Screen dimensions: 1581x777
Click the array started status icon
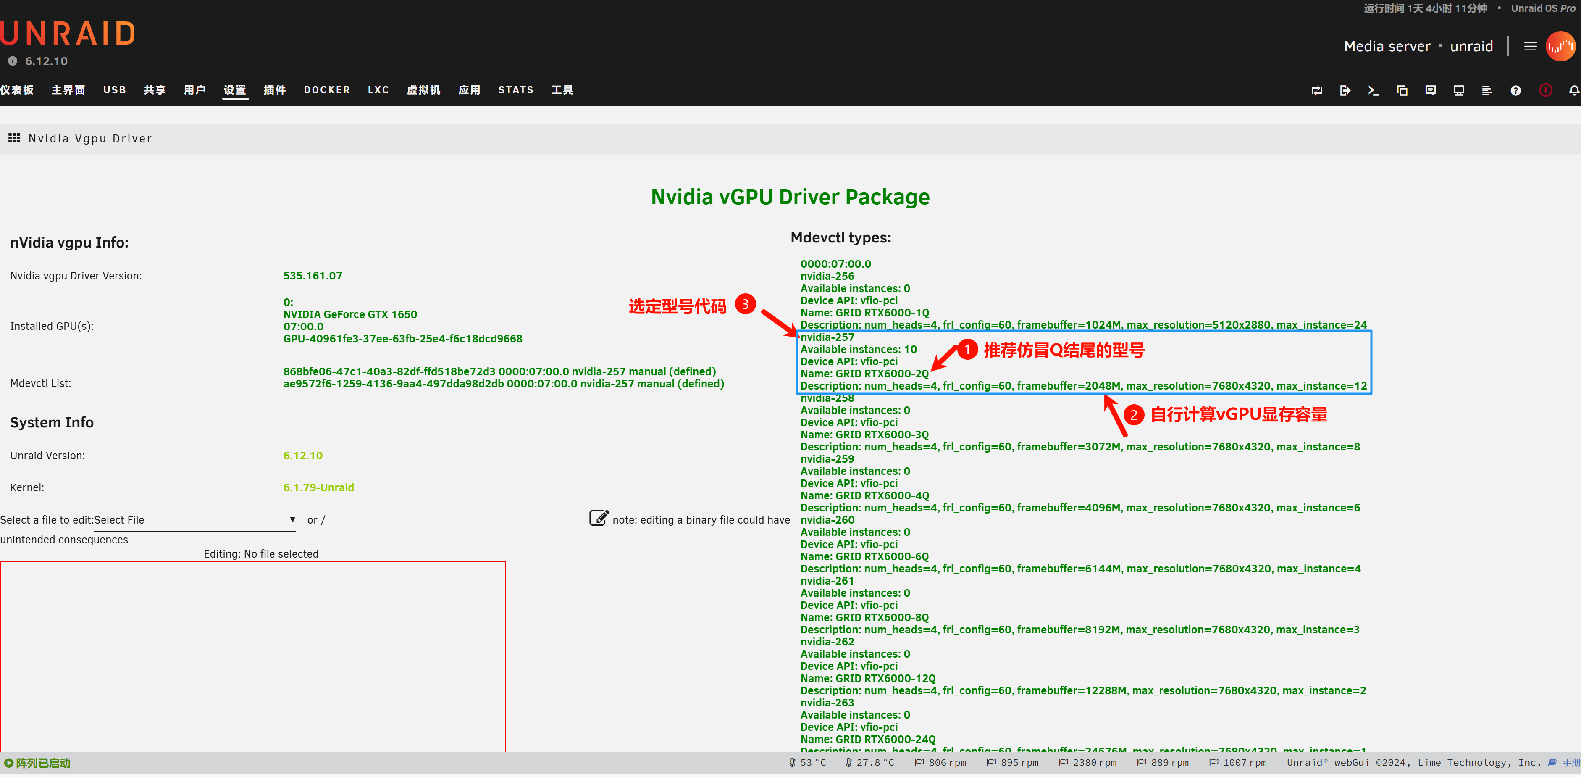pyautogui.click(x=8, y=763)
